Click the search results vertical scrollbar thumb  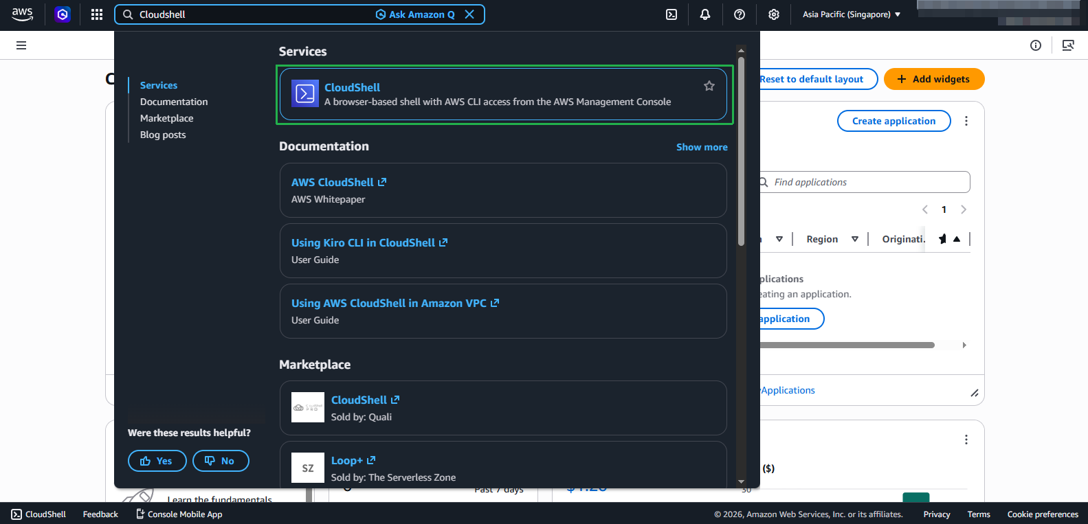pos(741,151)
